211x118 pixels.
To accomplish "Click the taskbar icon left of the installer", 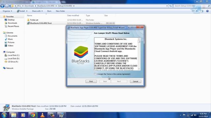I will click(52, 115).
